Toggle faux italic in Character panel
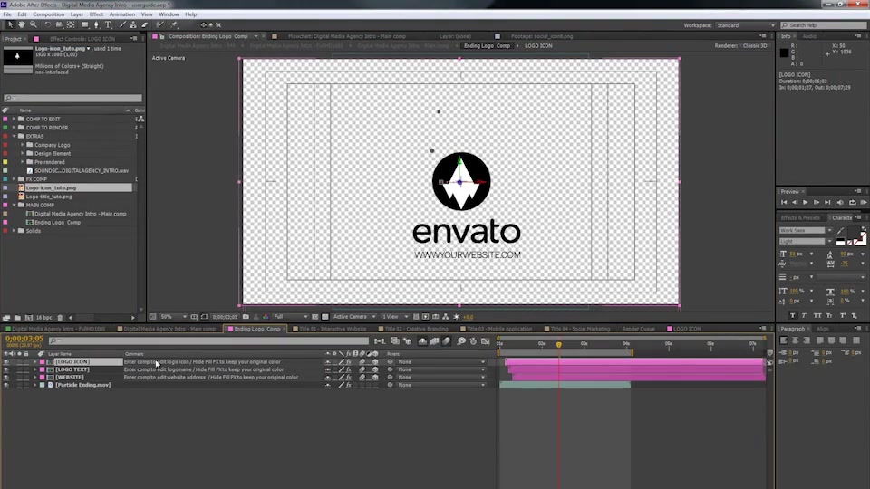The width and height of the screenshot is (870, 489). tap(805, 315)
